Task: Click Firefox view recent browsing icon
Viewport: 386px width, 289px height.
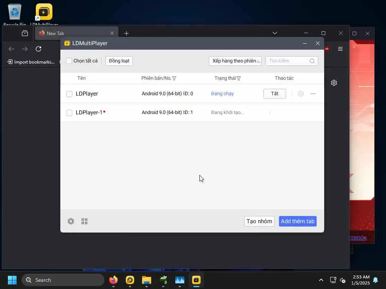Action: click(x=25, y=33)
